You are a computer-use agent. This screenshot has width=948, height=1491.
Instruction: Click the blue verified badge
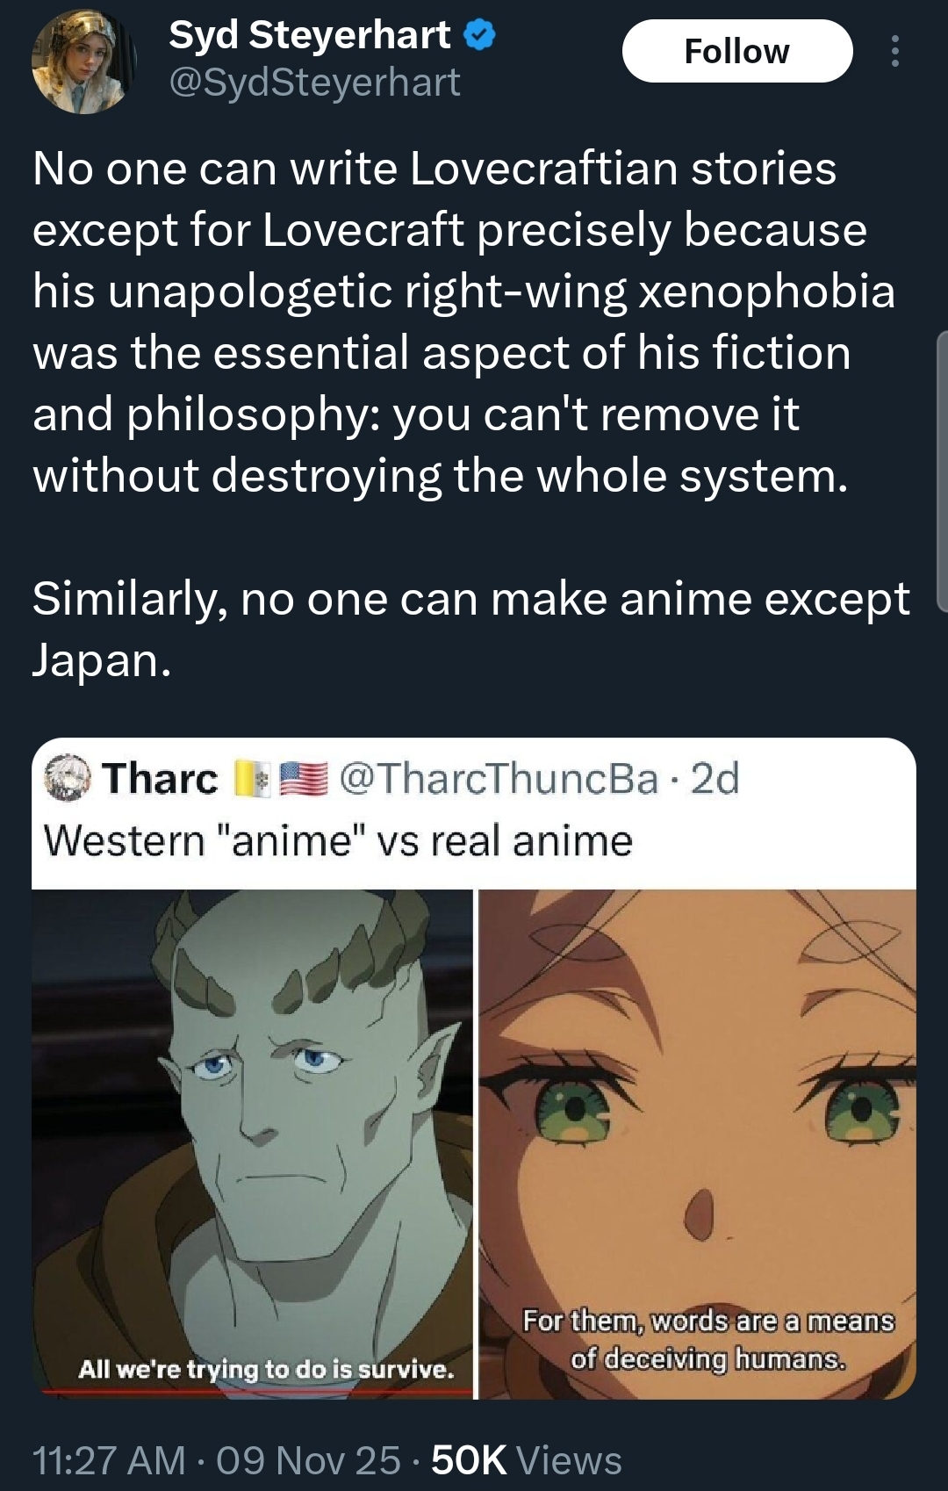480,36
